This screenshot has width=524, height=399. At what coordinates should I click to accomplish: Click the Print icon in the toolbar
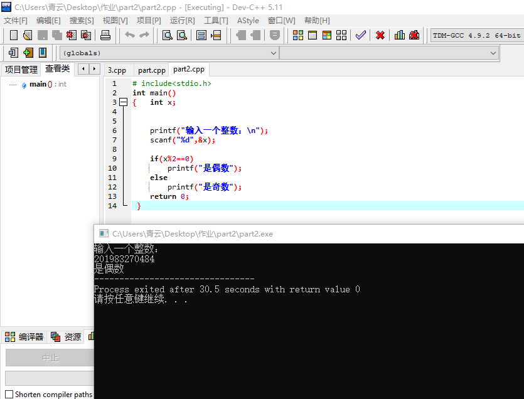105,36
